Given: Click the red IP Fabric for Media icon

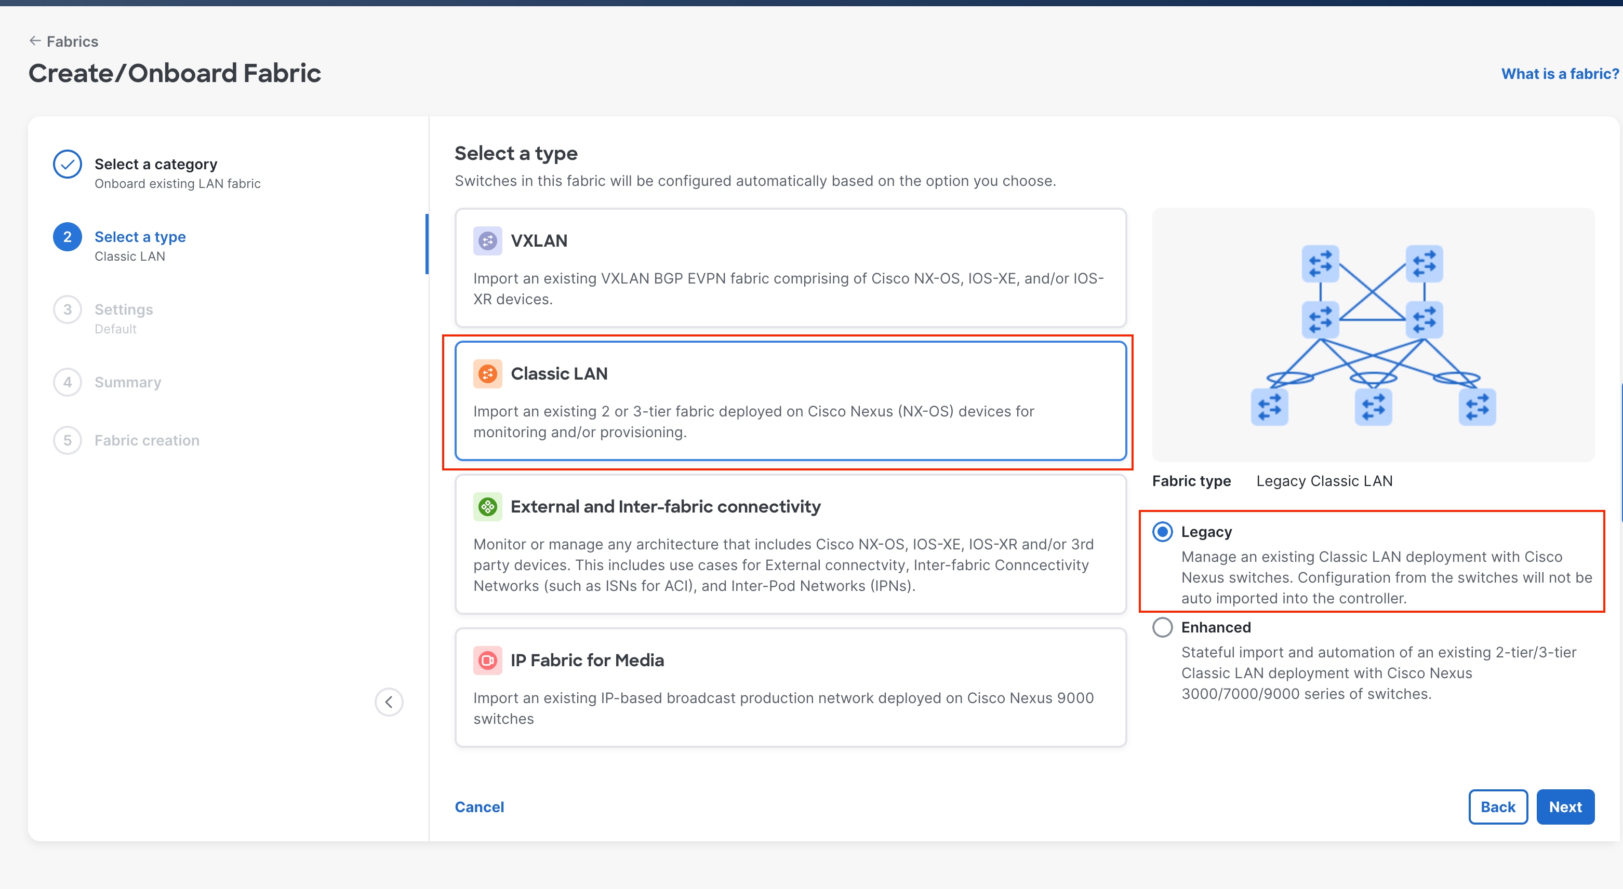Looking at the screenshot, I should tap(487, 660).
